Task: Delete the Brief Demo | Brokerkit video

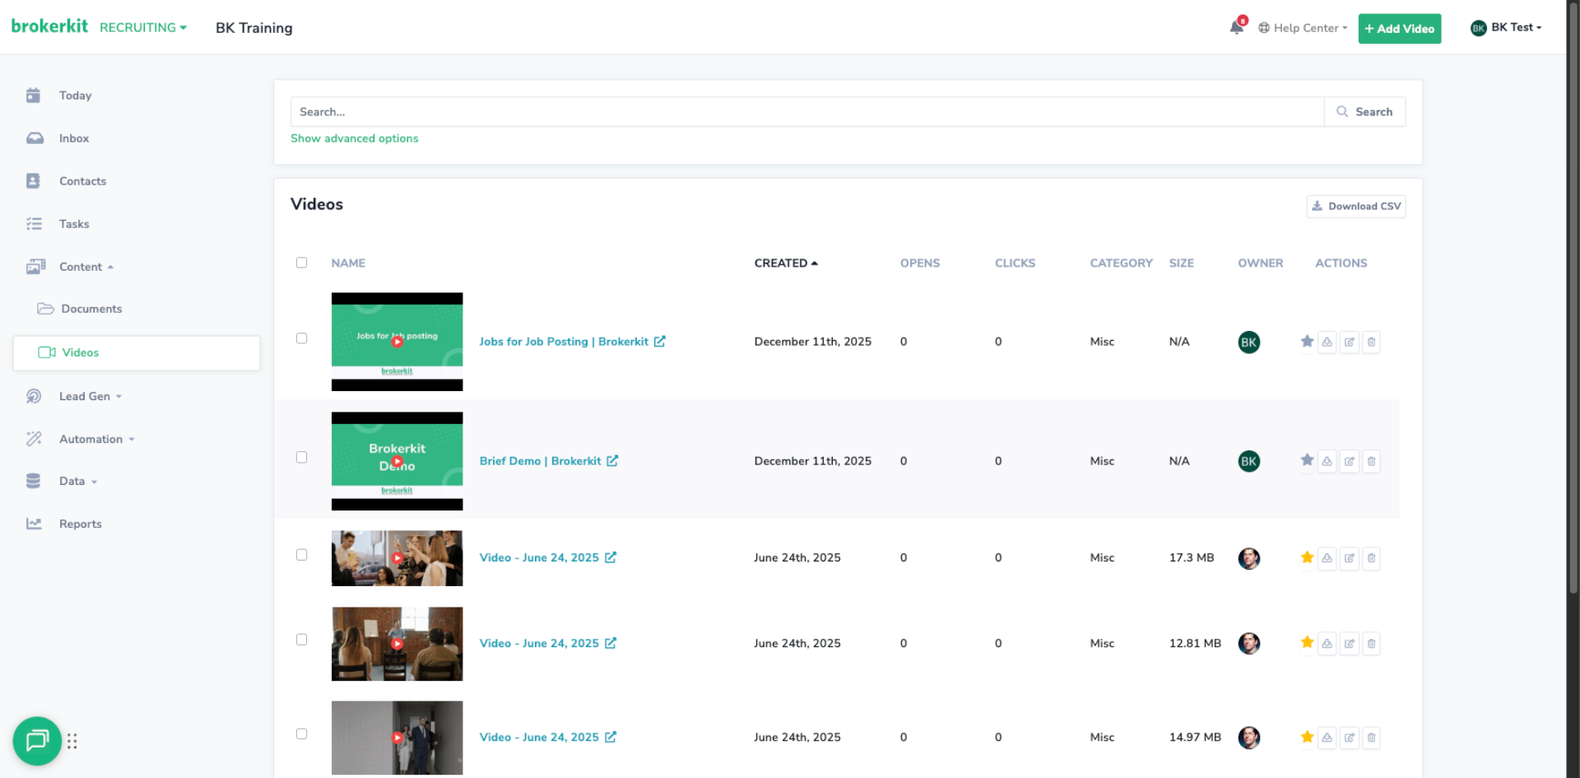Action: 1371,462
